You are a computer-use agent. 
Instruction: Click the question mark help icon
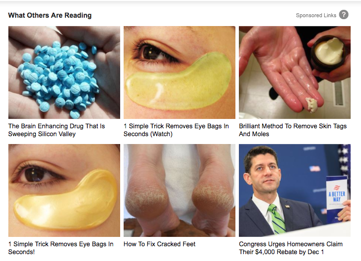[343, 15]
